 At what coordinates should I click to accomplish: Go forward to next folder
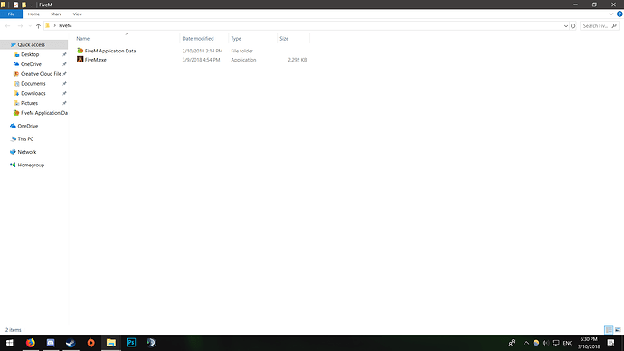point(20,26)
